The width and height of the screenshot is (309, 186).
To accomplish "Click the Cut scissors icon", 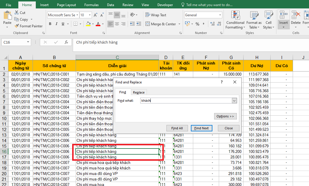I will (x=17, y=13).
